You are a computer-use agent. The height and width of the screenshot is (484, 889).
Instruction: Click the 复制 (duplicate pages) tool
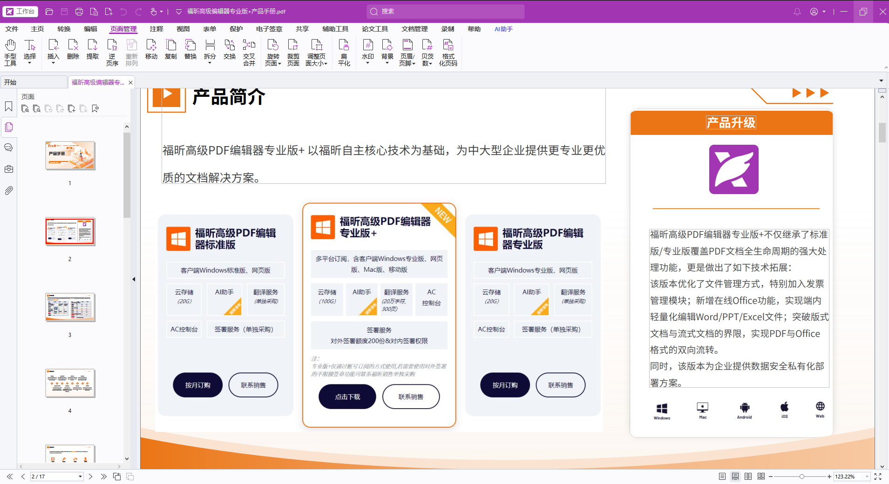(171, 49)
